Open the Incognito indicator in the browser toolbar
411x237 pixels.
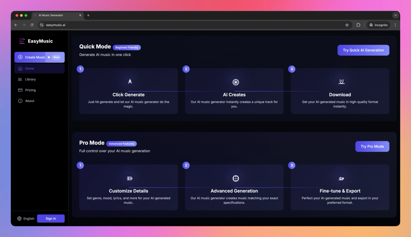point(378,25)
